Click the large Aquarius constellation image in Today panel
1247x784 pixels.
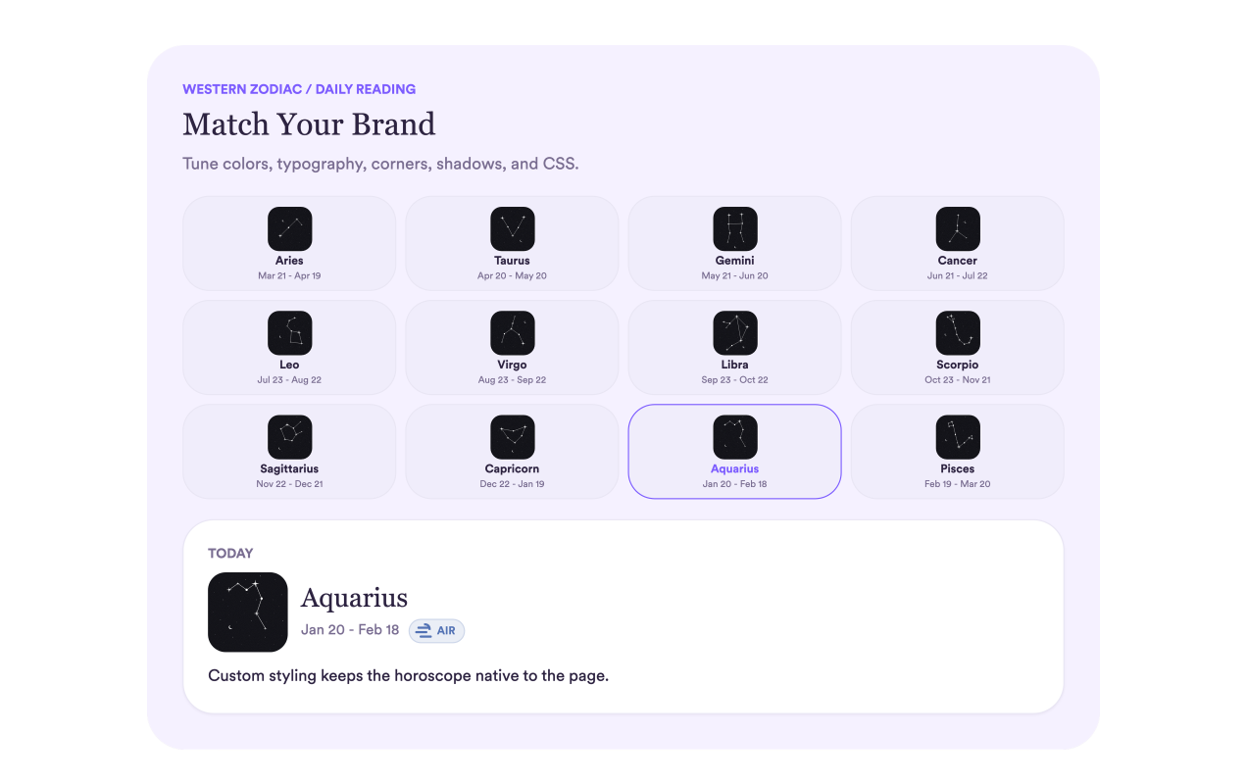247,612
